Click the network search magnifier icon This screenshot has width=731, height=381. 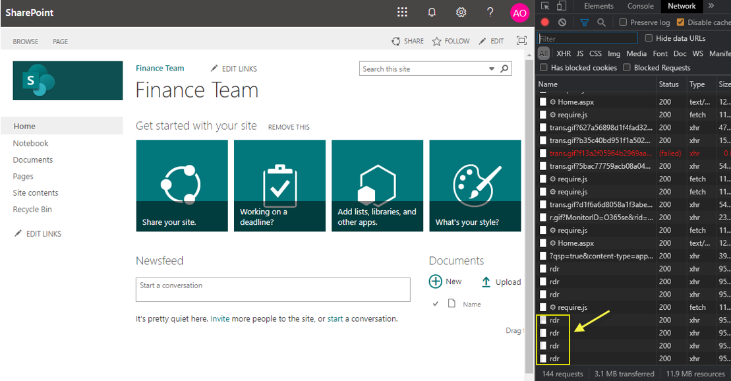[x=601, y=22]
